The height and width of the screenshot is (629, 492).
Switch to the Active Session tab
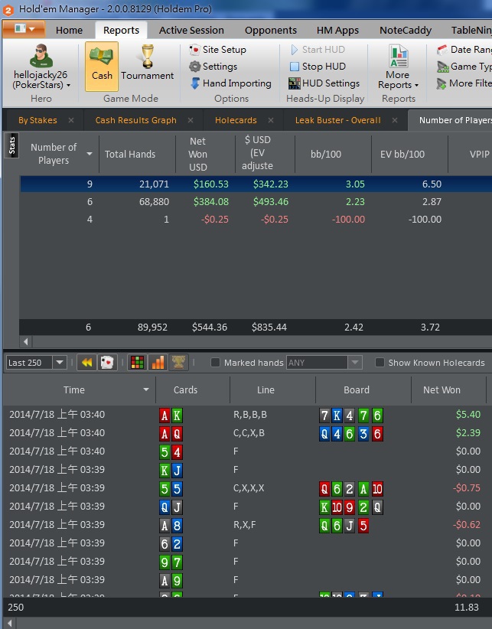(x=191, y=31)
